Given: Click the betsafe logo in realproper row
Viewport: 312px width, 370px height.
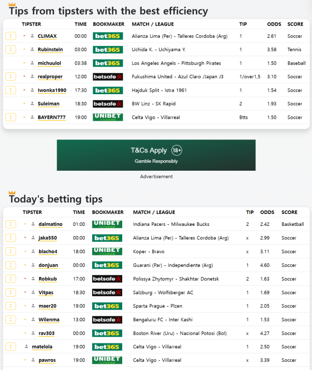Looking at the screenshot, I should coord(108,76).
